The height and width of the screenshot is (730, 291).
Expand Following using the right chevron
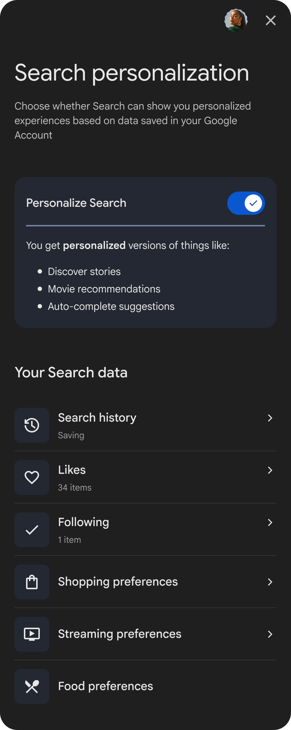tap(270, 522)
